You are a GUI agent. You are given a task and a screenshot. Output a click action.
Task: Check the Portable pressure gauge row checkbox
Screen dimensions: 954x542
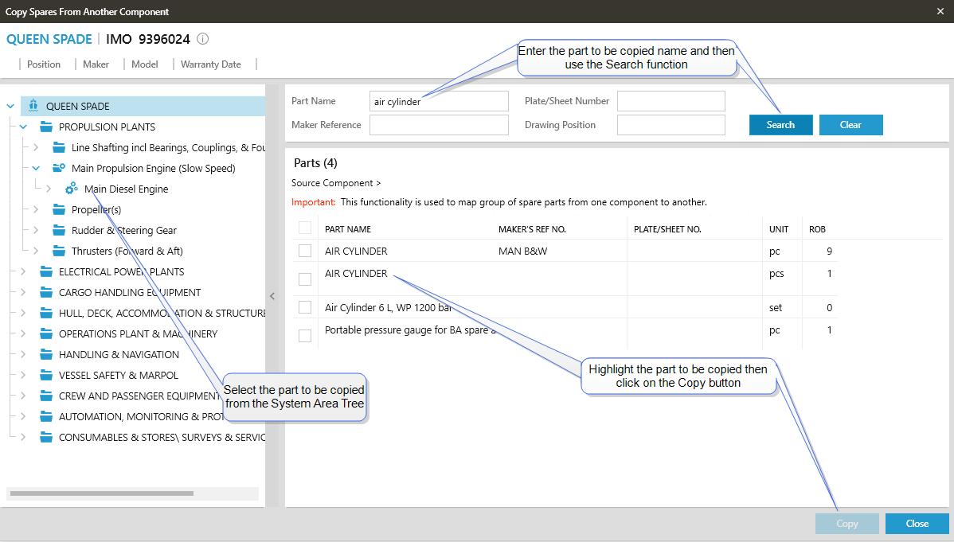pyautogui.click(x=305, y=335)
